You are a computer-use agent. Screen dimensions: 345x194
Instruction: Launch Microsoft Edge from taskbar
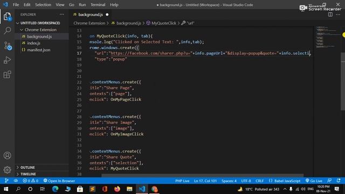point(55,189)
